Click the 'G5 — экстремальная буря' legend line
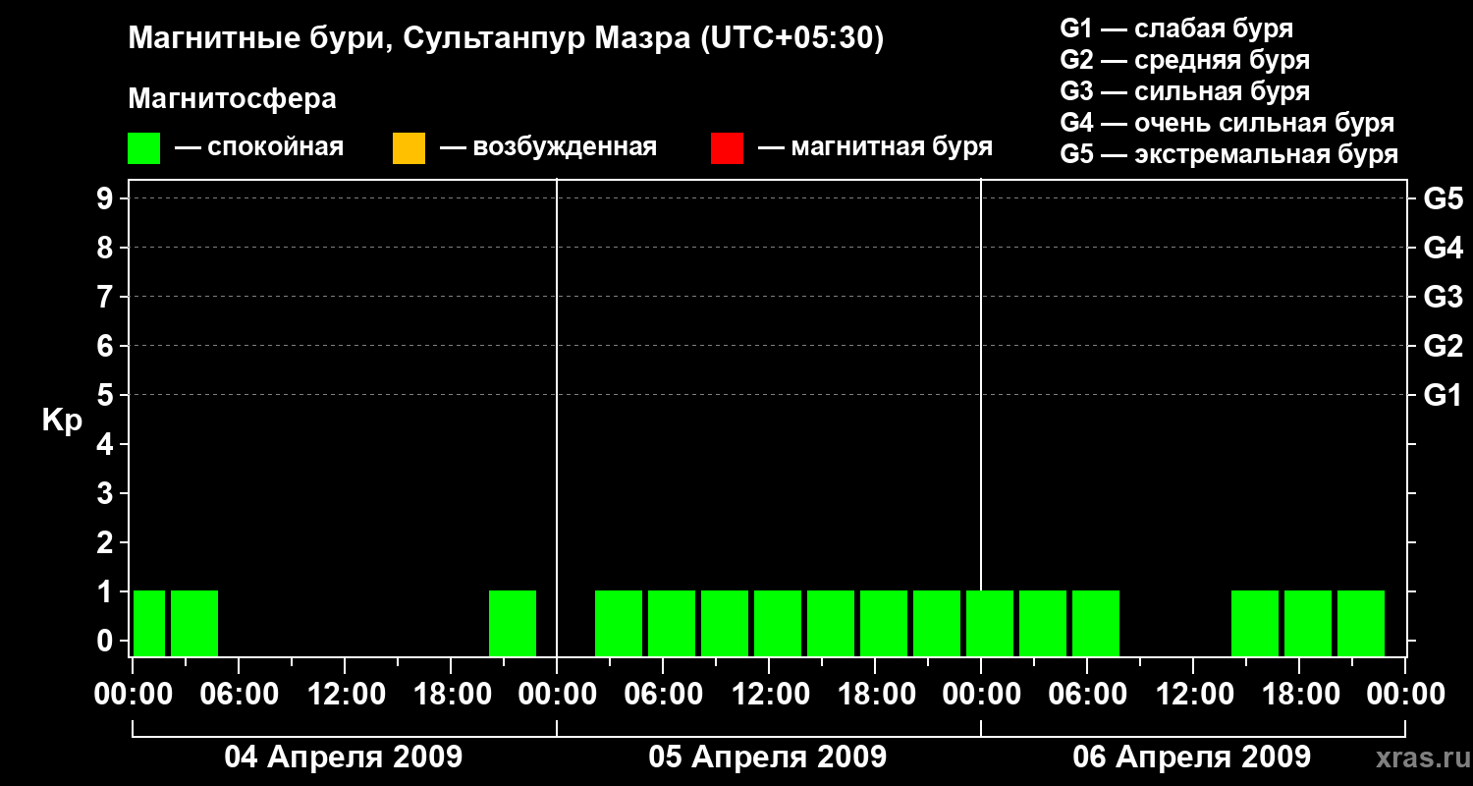The width and height of the screenshot is (1473, 786). click(1229, 155)
